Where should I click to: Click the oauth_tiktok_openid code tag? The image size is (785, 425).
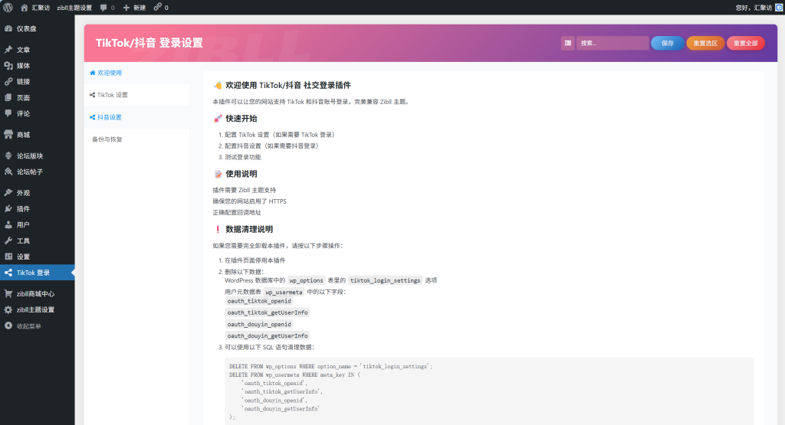(259, 301)
